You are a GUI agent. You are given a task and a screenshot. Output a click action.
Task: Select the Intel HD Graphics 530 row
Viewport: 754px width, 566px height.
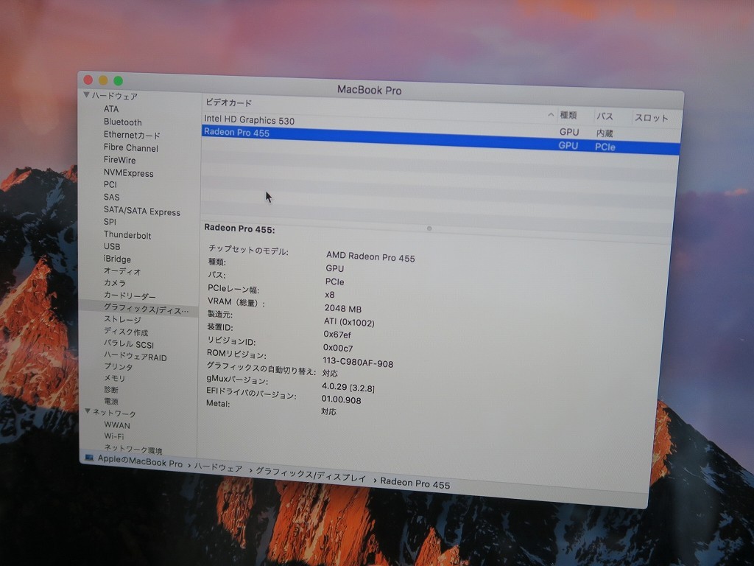click(440, 126)
